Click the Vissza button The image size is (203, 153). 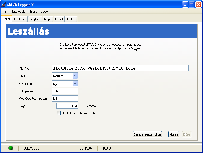[x=174, y=134]
